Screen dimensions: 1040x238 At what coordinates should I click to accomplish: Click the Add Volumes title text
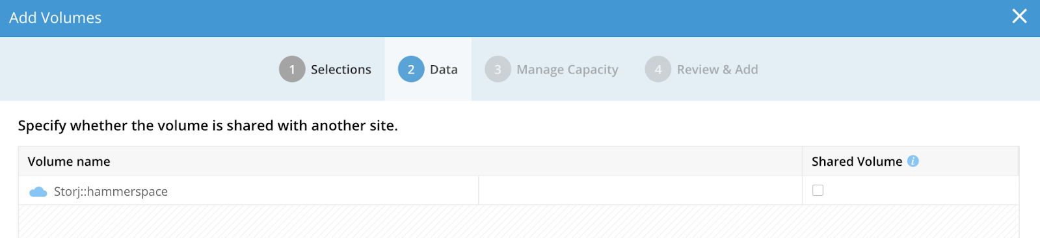tap(55, 18)
